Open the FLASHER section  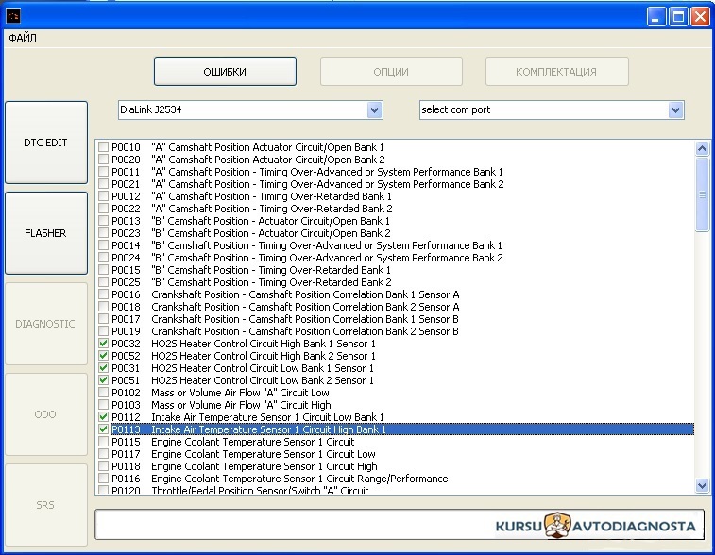click(x=46, y=233)
